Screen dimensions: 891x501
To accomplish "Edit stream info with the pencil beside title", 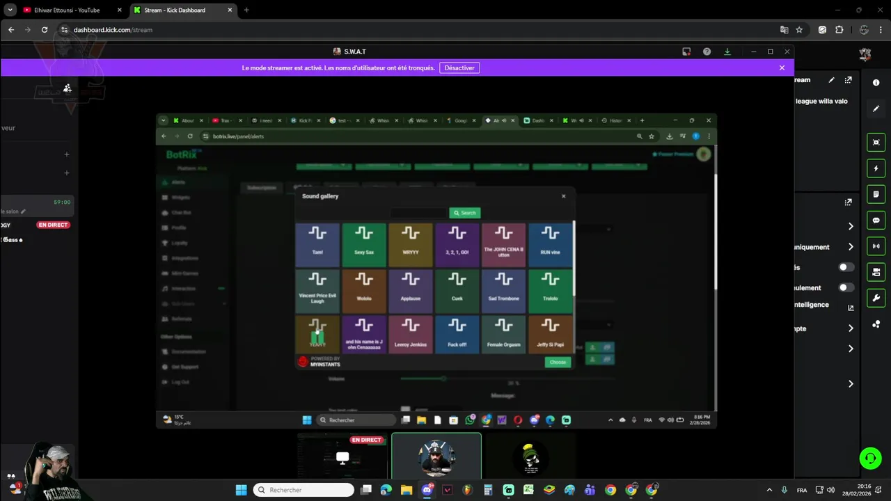I will click(x=831, y=80).
